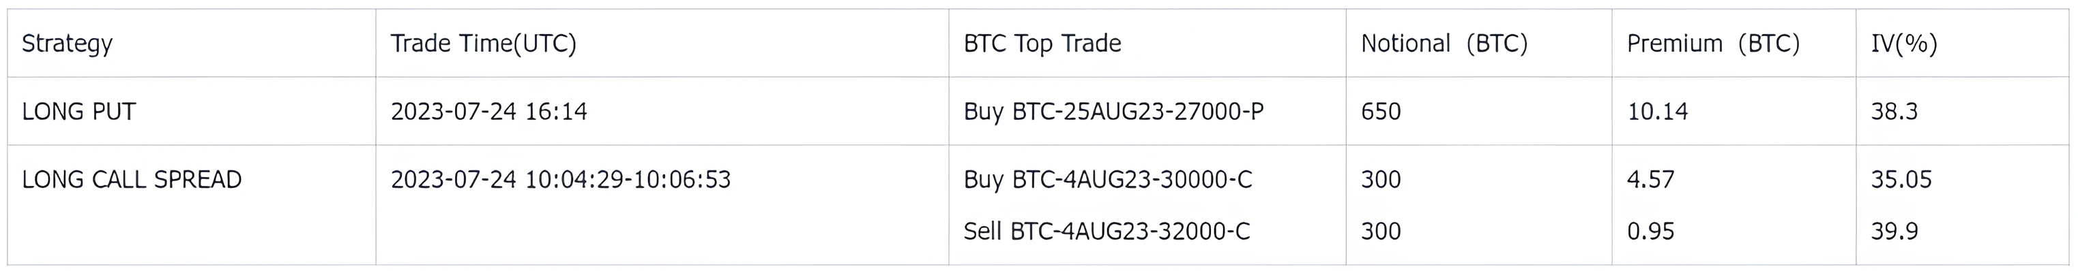Click the Strategy column header
The width and height of the screenshot is (2078, 271).
(x=67, y=44)
